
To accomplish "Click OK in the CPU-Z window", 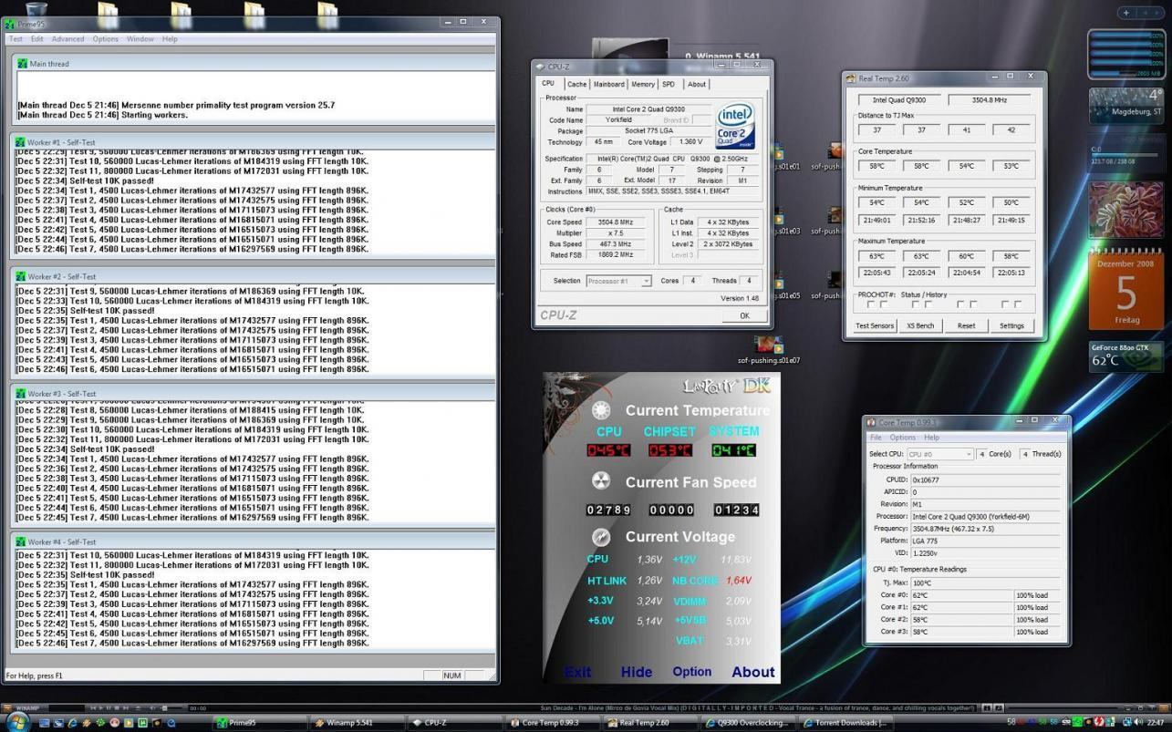I will click(x=744, y=315).
